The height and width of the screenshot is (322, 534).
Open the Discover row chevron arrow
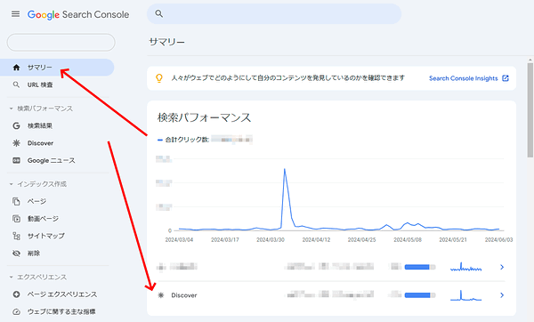point(502,295)
